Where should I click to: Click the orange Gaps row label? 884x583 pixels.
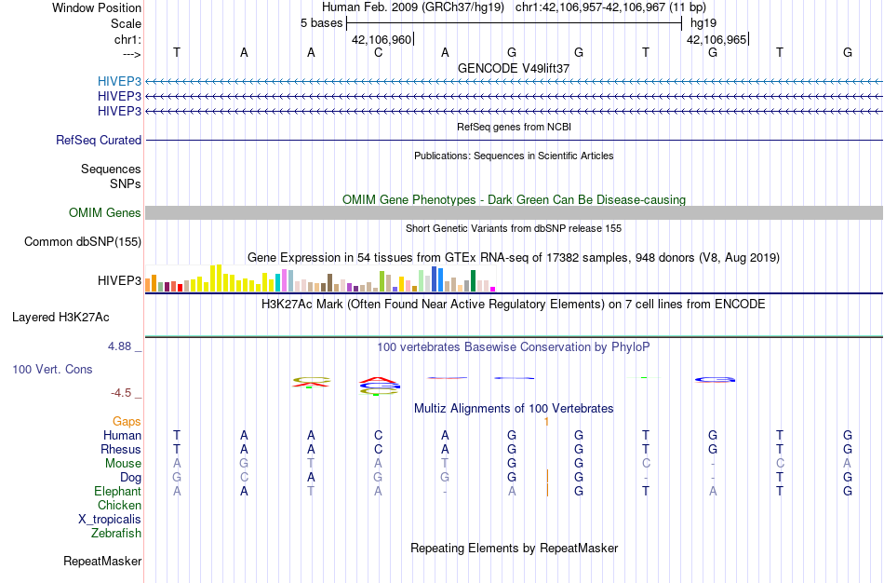[127, 422]
